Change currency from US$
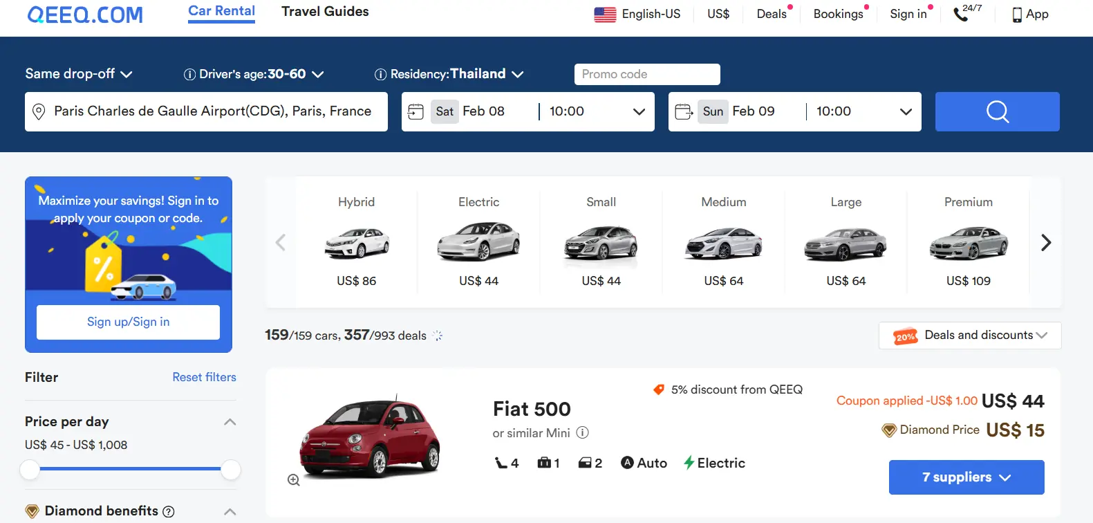The image size is (1093, 523). coord(718,14)
